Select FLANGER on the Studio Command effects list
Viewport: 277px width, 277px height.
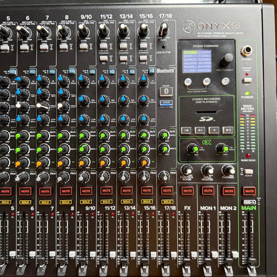coord(204,59)
